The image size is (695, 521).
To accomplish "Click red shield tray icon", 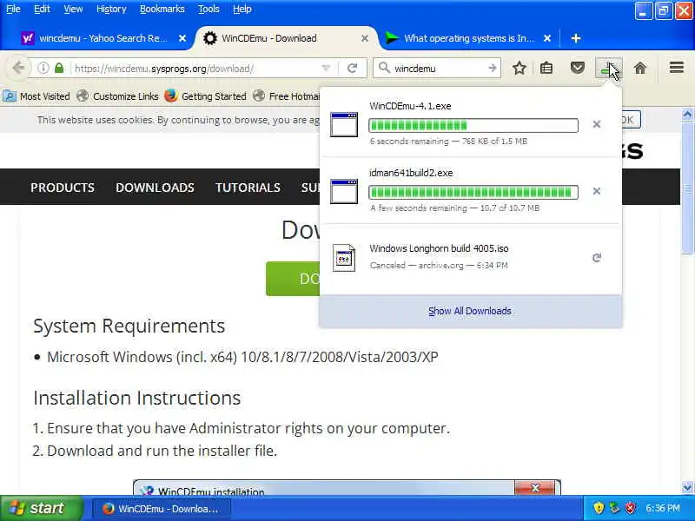I will pos(631,508).
